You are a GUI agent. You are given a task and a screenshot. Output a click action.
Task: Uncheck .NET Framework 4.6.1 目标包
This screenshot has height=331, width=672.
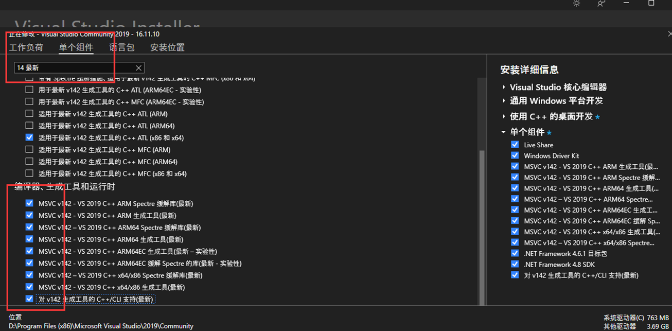[x=515, y=253]
